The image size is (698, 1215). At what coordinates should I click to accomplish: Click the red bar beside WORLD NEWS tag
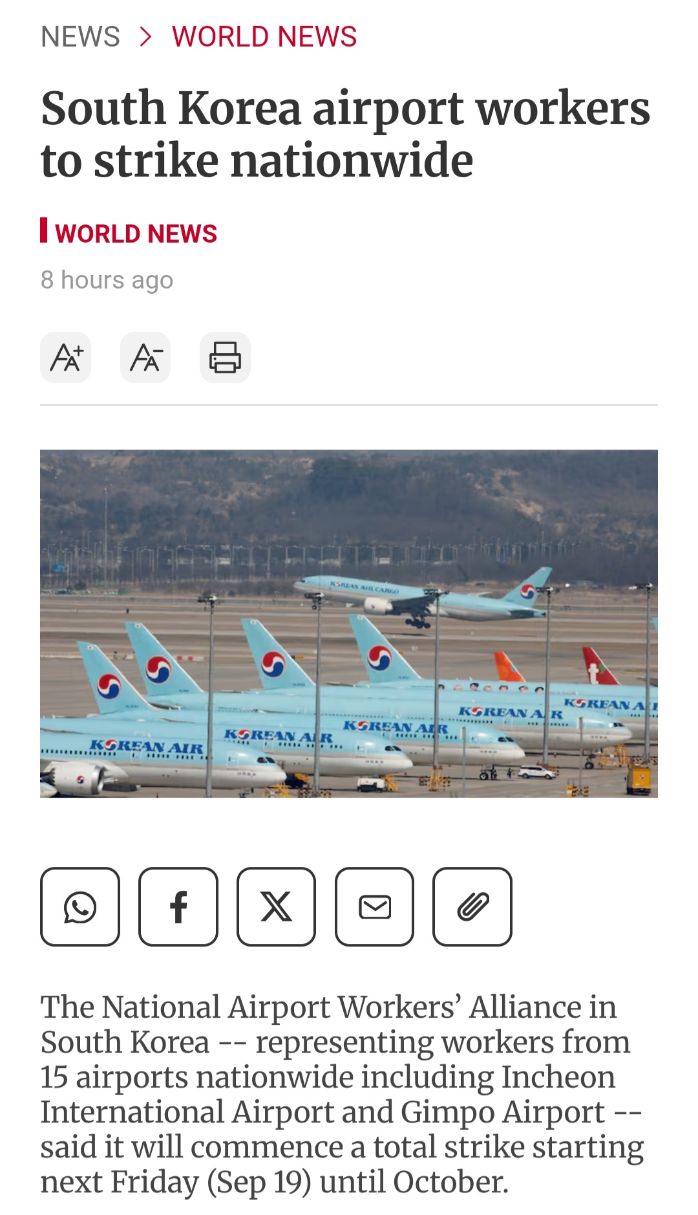(x=44, y=230)
